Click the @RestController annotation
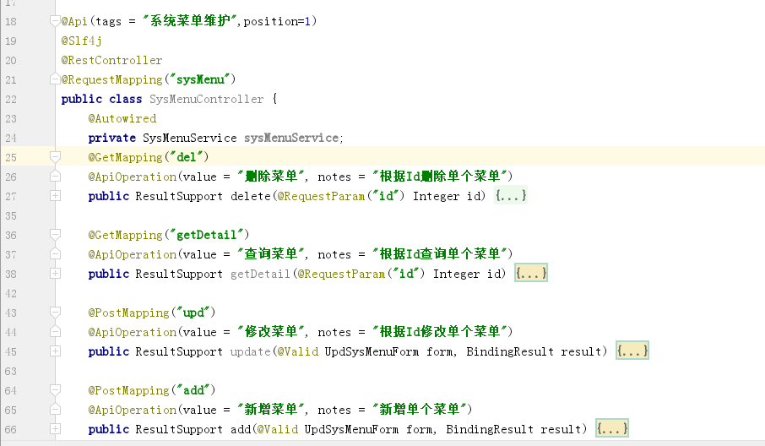Screen dimensions: 765x446 click(x=111, y=60)
